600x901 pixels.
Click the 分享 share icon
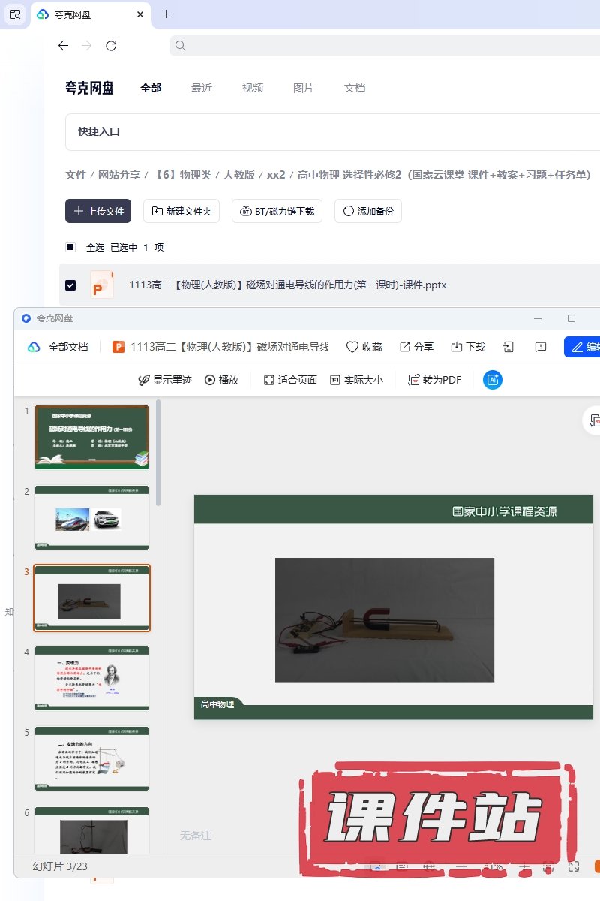pyautogui.click(x=405, y=347)
